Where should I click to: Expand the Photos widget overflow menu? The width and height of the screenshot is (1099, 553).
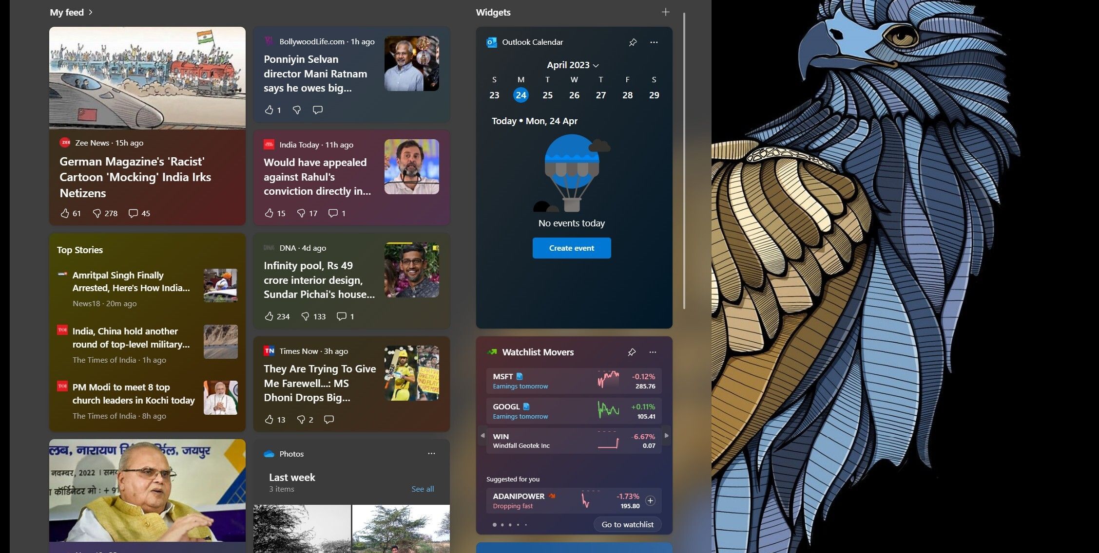430,454
